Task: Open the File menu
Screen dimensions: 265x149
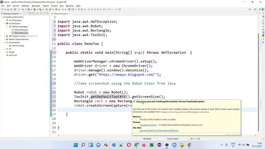Action: click(3, 6)
